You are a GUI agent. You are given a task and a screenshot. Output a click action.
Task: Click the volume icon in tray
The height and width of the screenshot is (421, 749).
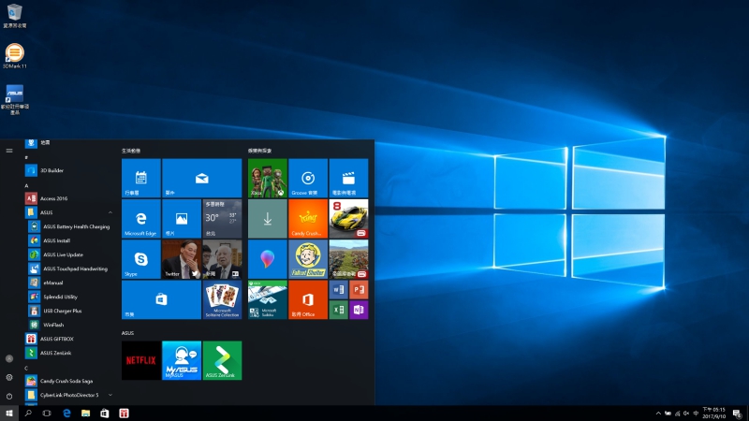point(686,414)
